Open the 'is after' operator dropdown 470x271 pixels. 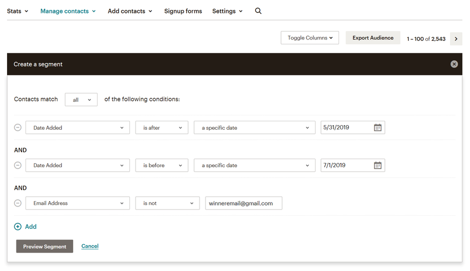click(x=162, y=128)
